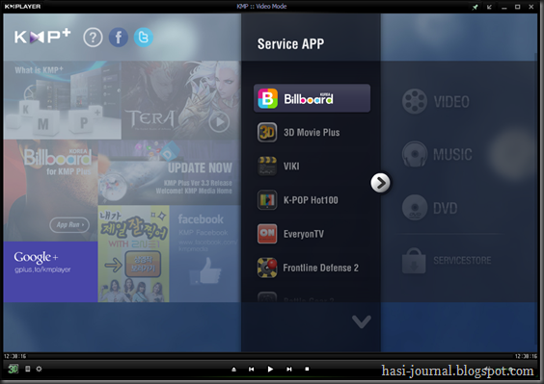Expand panel with the right chevron button

click(380, 183)
